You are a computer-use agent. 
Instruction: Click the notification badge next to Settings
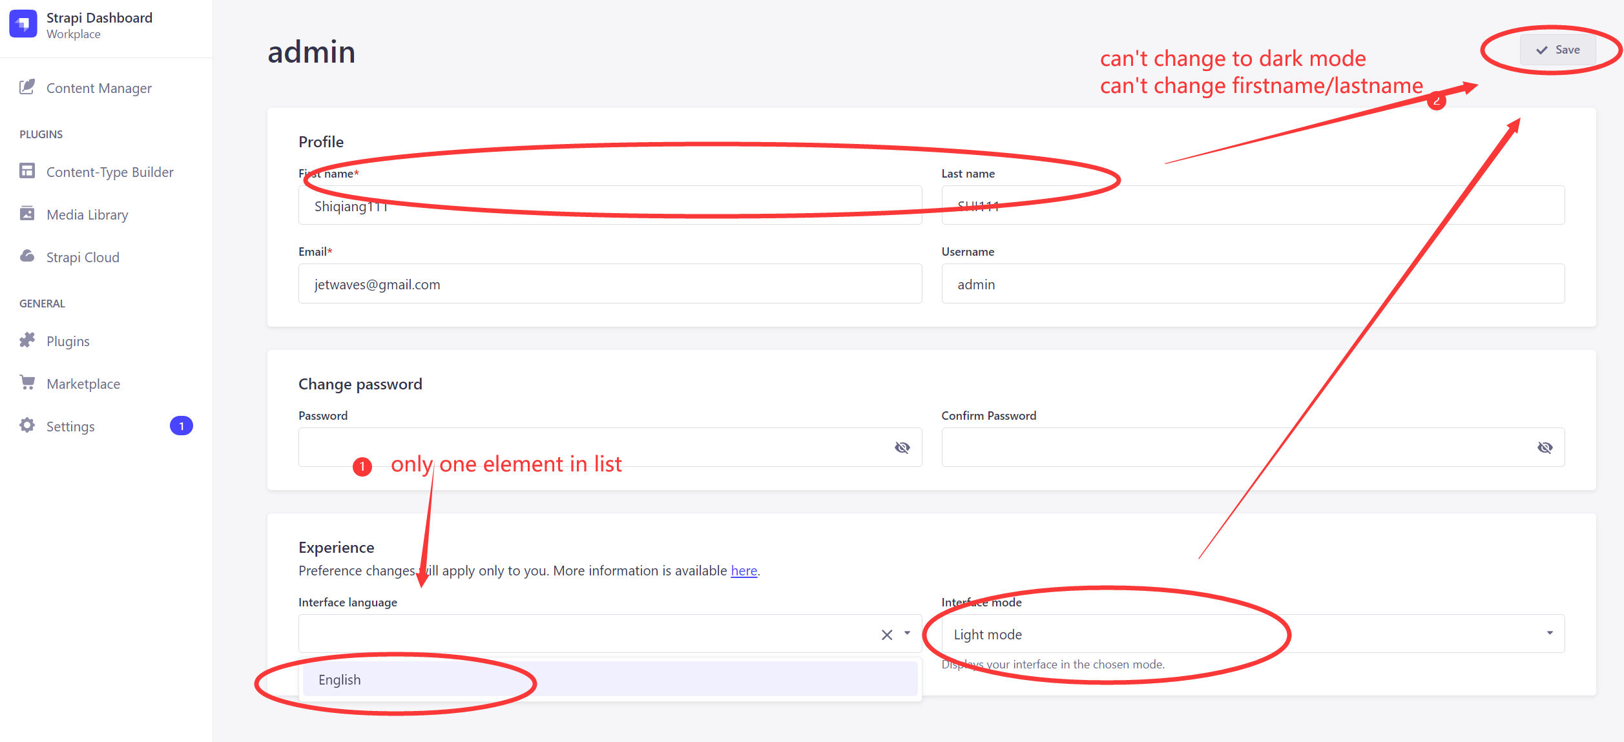pyautogui.click(x=182, y=426)
